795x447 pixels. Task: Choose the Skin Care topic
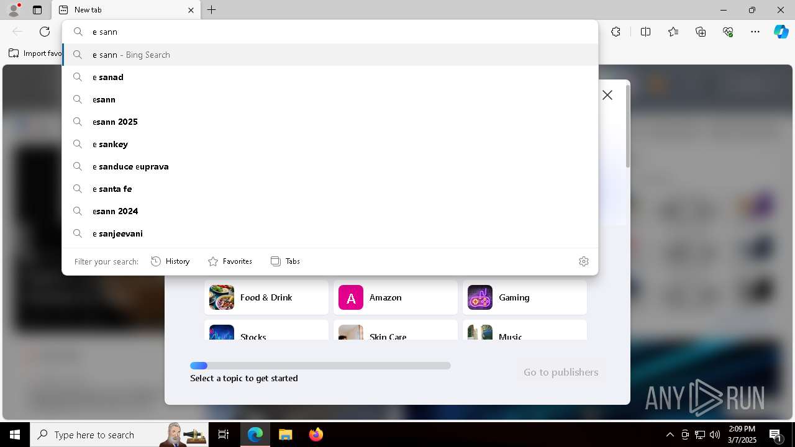pyautogui.click(x=396, y=330)
